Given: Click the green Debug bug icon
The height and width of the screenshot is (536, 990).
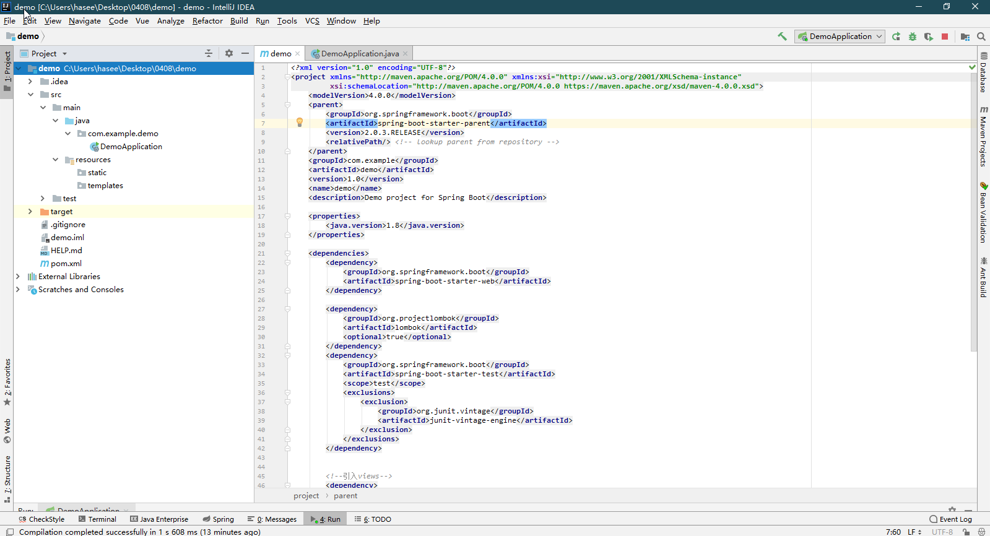Looking at the screenshot, I should point(912,37).
